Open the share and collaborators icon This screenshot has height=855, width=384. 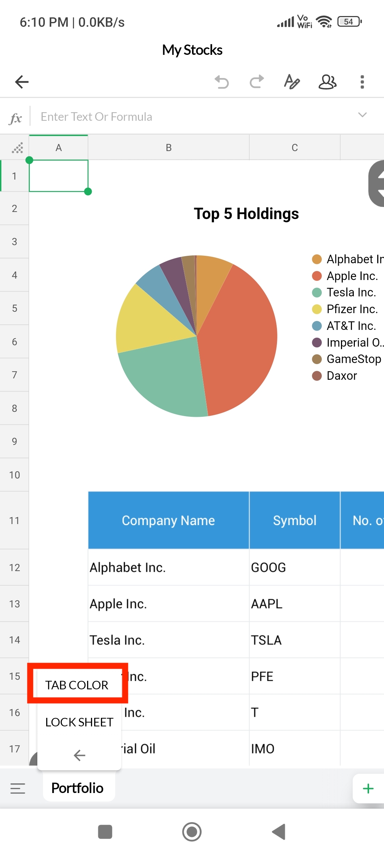[327, 82]
